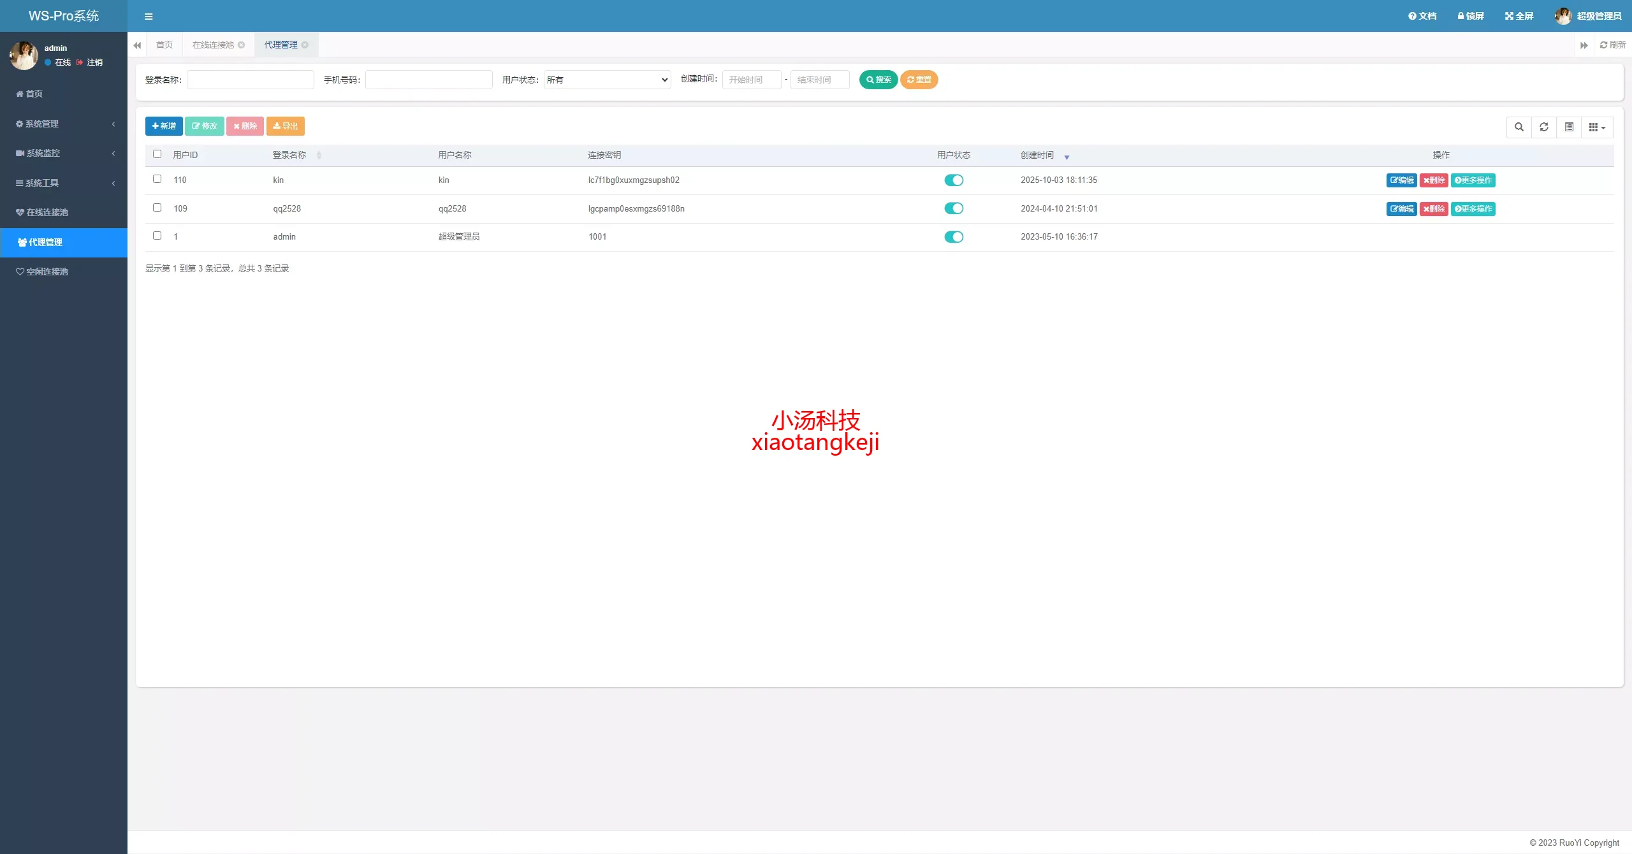The width and height of the screenshot is (1632, 854).
Task: Lock screen using 锁屏 icon
Action: click(1471, 17)
